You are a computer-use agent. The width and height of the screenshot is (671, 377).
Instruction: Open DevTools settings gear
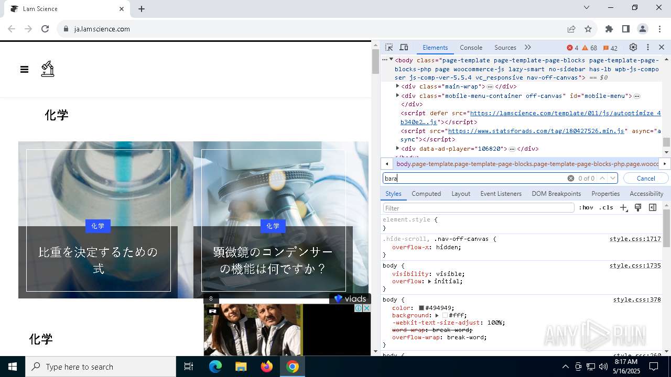coord(633,47)
